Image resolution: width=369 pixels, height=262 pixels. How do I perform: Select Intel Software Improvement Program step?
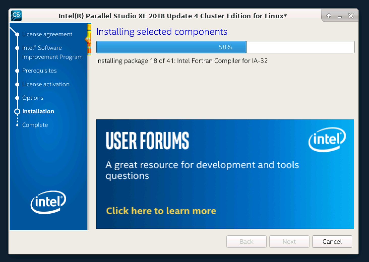pos(52,52)
